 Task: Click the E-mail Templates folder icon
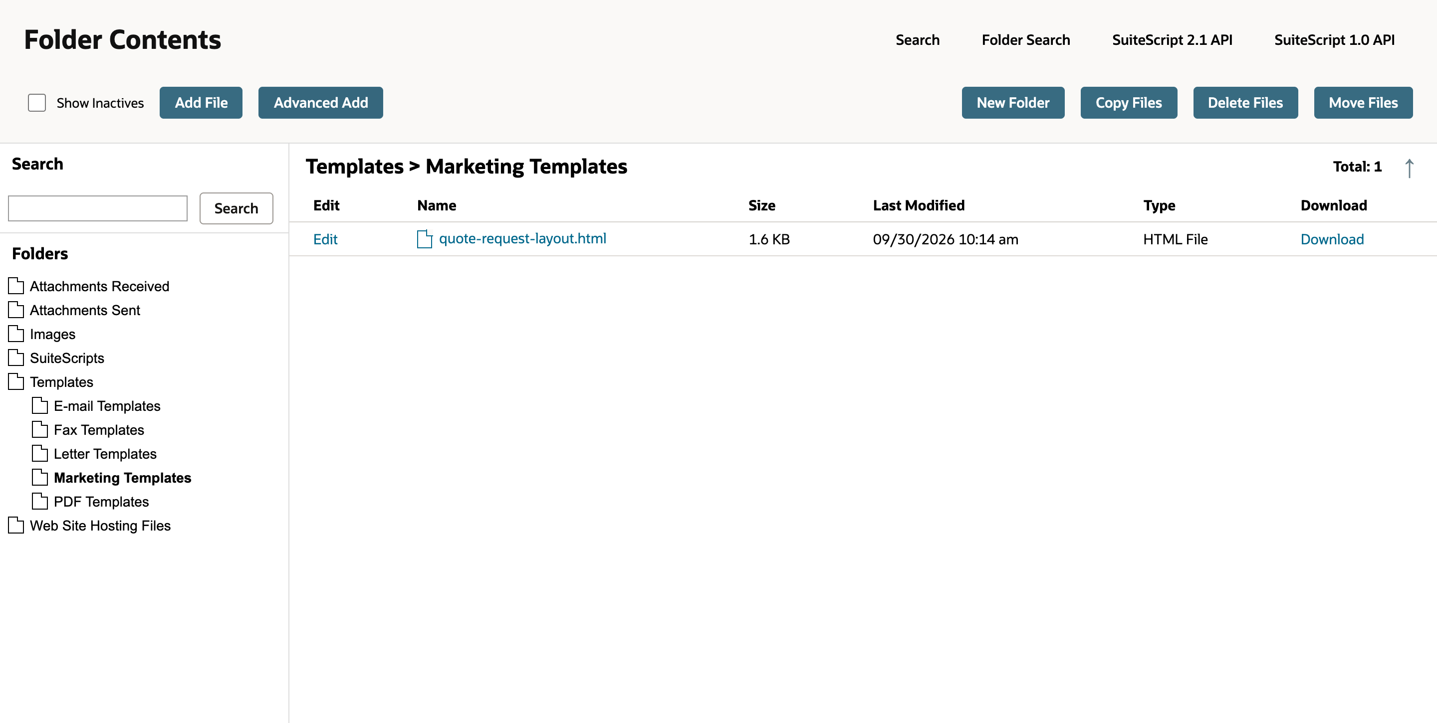click(40, 406)
